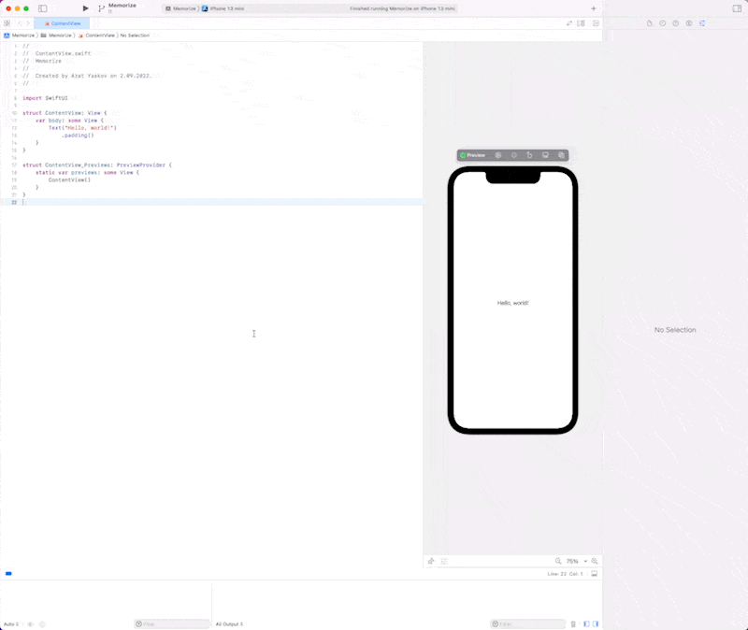Click the Line 22 Col 1 indicator
The height and width of the screenshot is (630, 748).
[x=566, y=574]
